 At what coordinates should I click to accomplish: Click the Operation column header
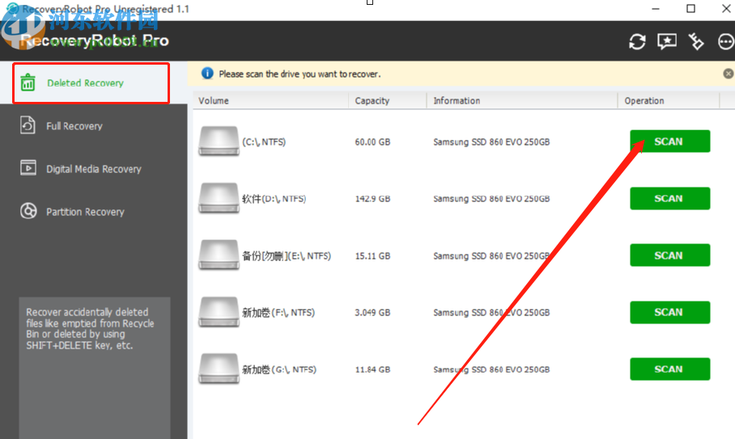(669, 100)
